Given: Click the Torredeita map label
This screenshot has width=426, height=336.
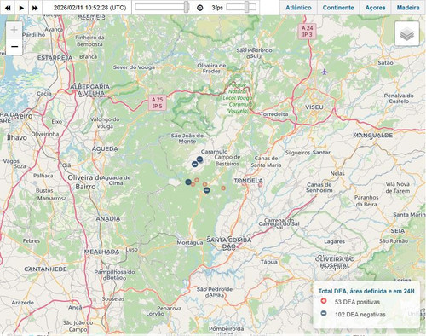Looking at the screenshot, I should [x=274, y=114].
